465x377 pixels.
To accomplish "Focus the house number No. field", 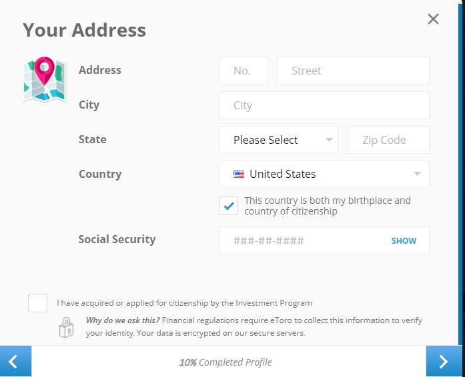I will (x=244, y=71).
